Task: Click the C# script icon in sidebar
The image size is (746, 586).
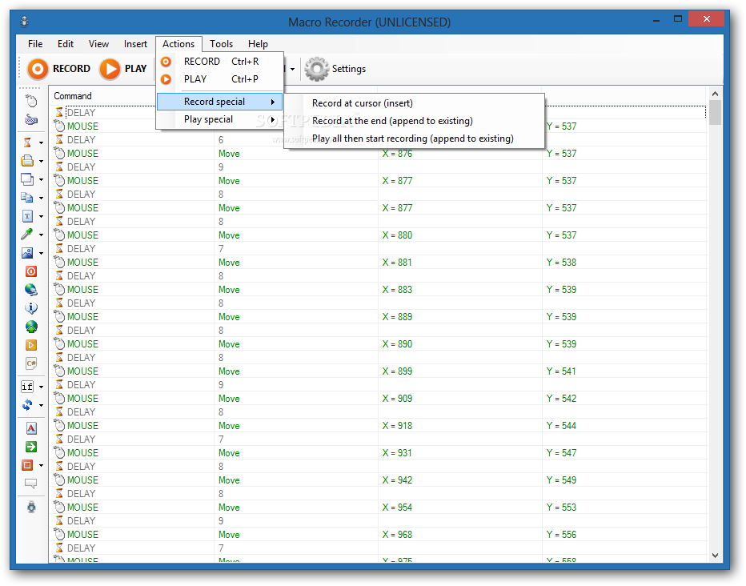Action: pos(31,363)
